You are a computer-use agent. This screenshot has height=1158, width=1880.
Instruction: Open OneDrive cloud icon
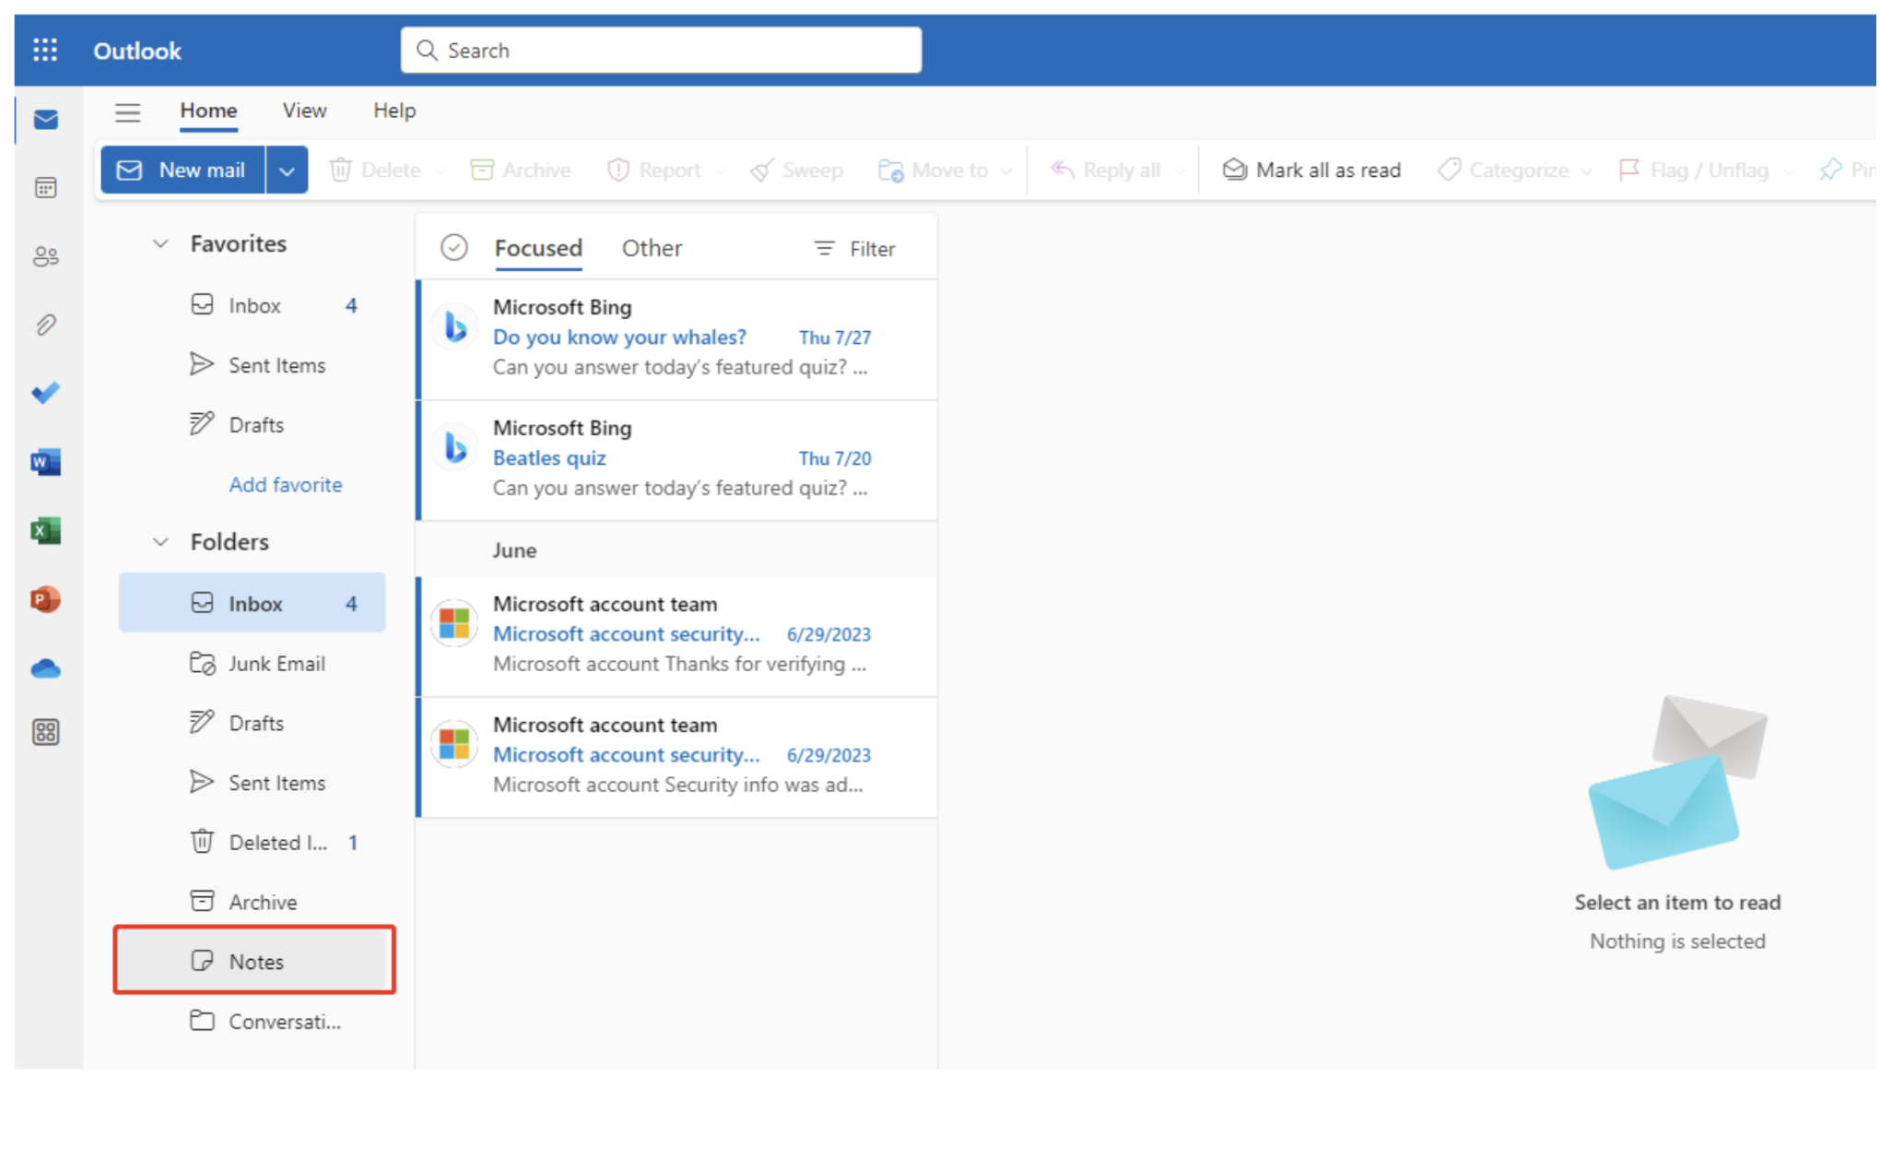click(x=46, y=668)
